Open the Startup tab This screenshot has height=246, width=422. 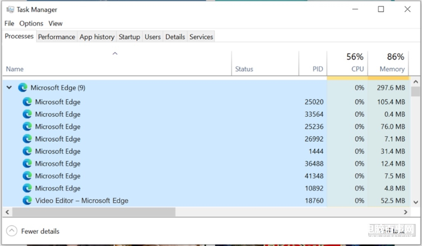coord(129,37)
